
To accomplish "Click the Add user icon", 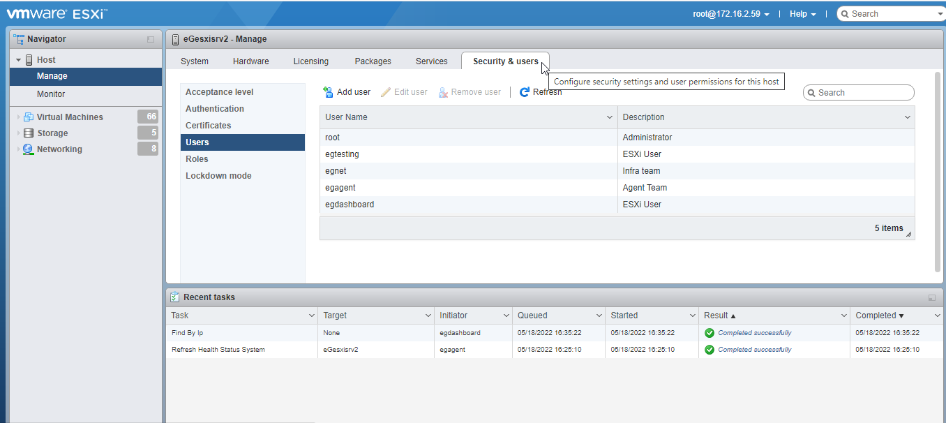I will click(x=328, y=92).
